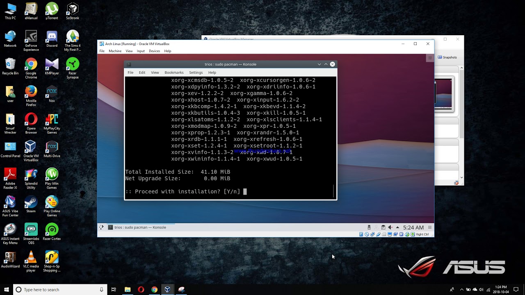Open VLC media player desktop icon
This screenshot has width=525, height=295.
(31, 261)
